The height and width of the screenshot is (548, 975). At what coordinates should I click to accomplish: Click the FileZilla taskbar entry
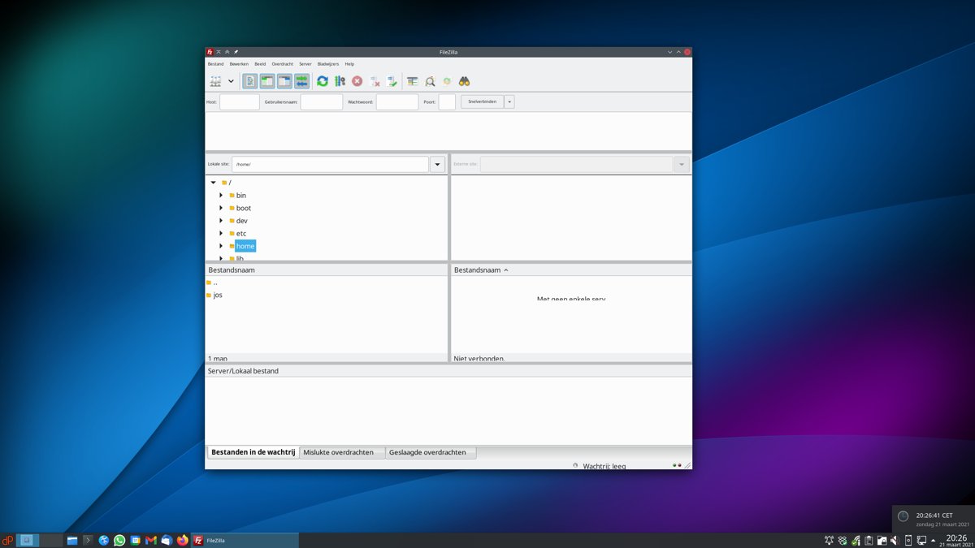245,540
